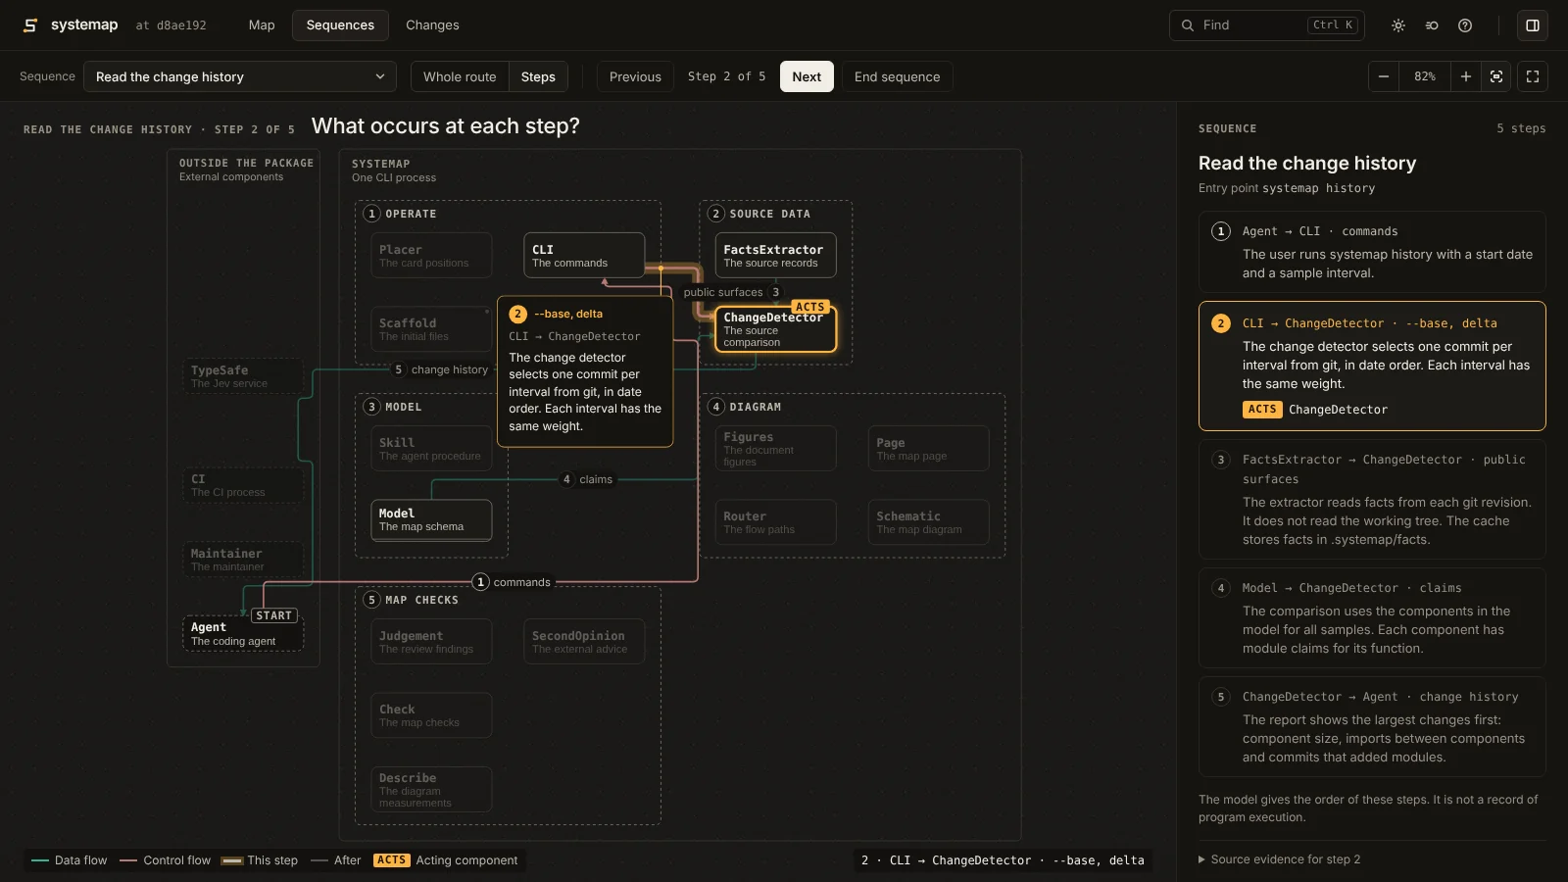This screenshot has height=882, width=1568.
Task: Click the CLI commands node
Action: 584,255
